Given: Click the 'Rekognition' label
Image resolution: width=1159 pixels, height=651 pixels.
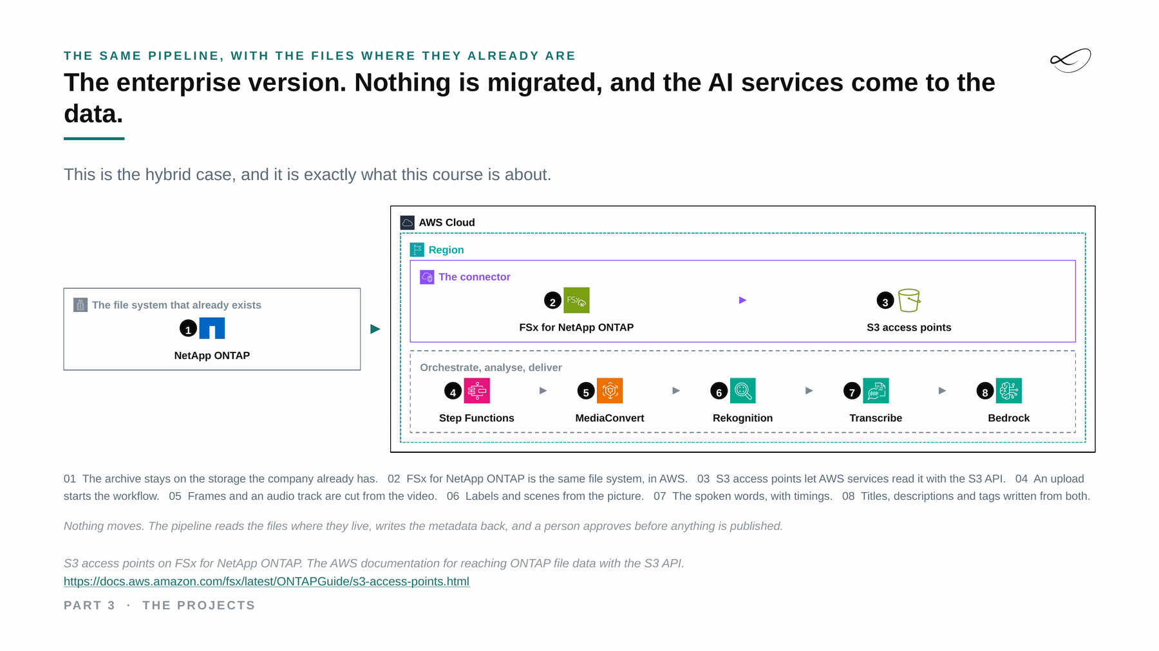Looking at the screenshot, I should pos(742,418).
